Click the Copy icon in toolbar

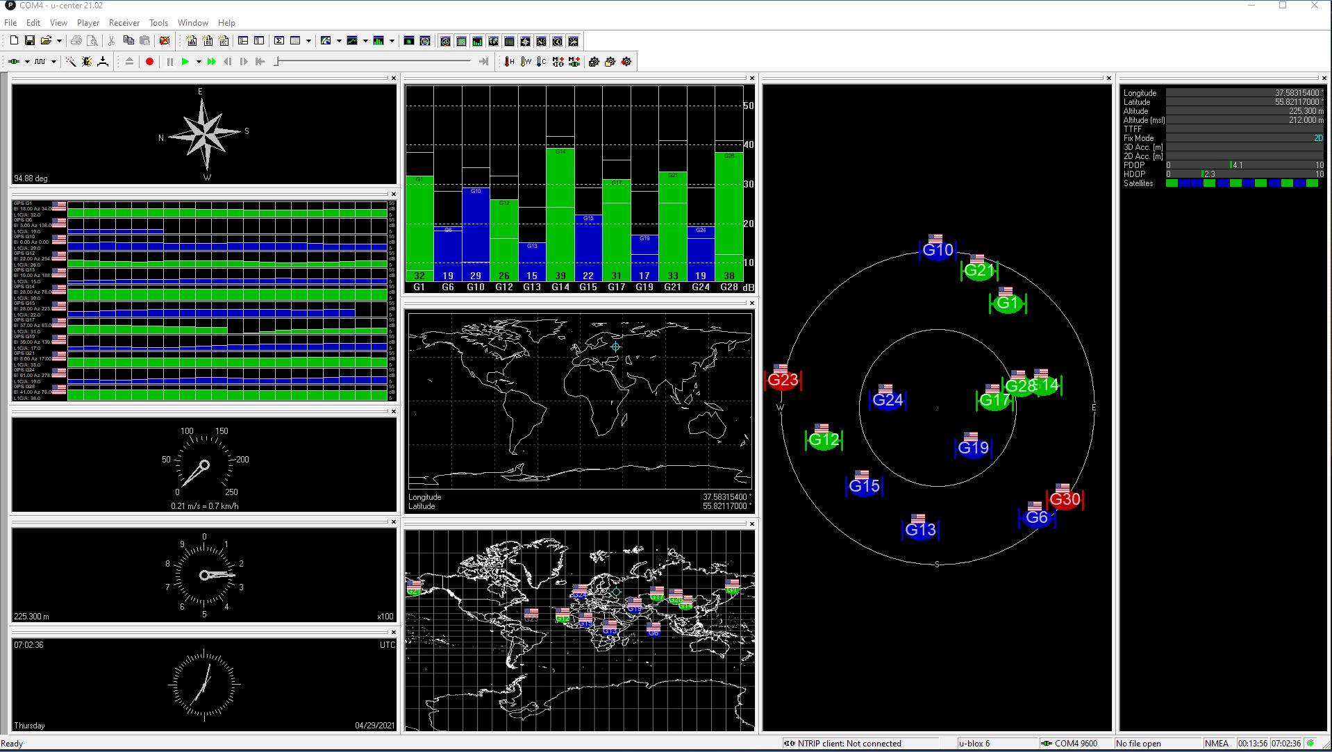pos(128,41)
